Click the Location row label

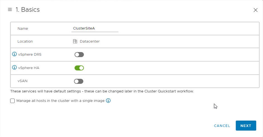[25, 41]
